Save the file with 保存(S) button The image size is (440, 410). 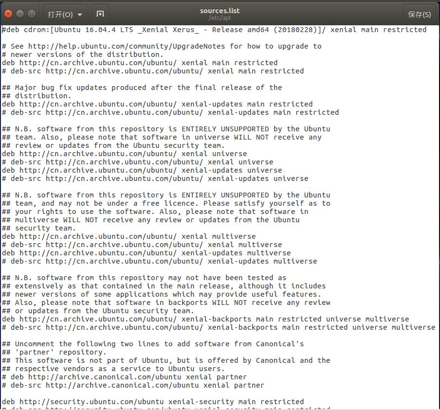(420, 14)
